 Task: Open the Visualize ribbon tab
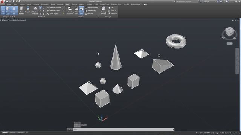36,4
